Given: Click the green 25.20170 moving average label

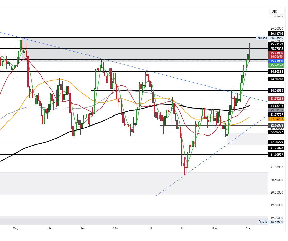Looking at the screenshot, I should coord(276,65).
